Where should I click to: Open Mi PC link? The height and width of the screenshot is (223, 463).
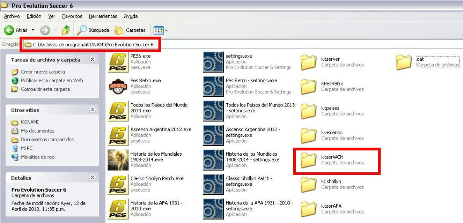[26, 148]
